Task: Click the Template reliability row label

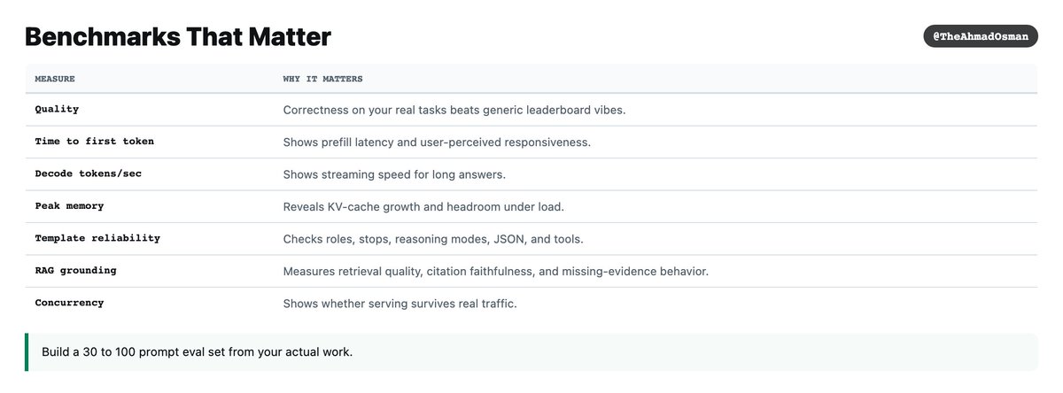Action: pos(97,238)
